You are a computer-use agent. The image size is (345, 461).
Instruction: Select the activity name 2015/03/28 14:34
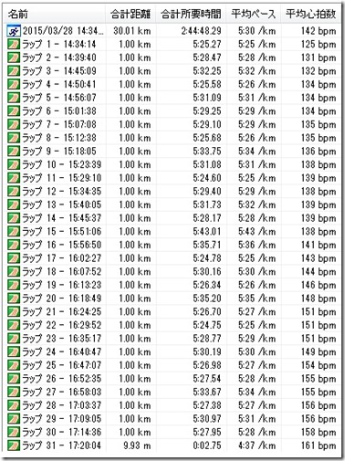pos(63,31)
